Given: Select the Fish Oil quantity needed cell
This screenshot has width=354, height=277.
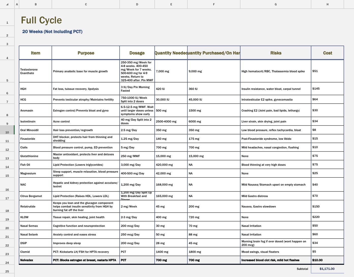Looking at the screenshot, I should [171, 165].
